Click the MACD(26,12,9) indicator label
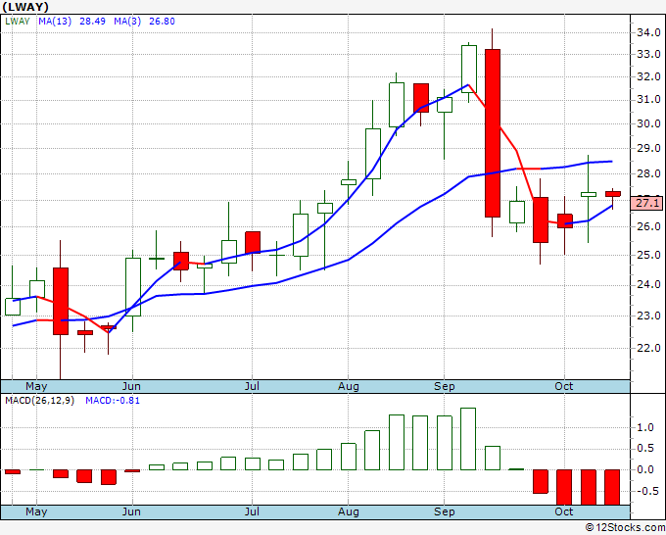The height and width of the screenshot is (535, 666). click(x=39, y=401)
